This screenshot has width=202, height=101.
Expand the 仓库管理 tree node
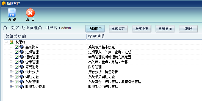click(11, 62)
